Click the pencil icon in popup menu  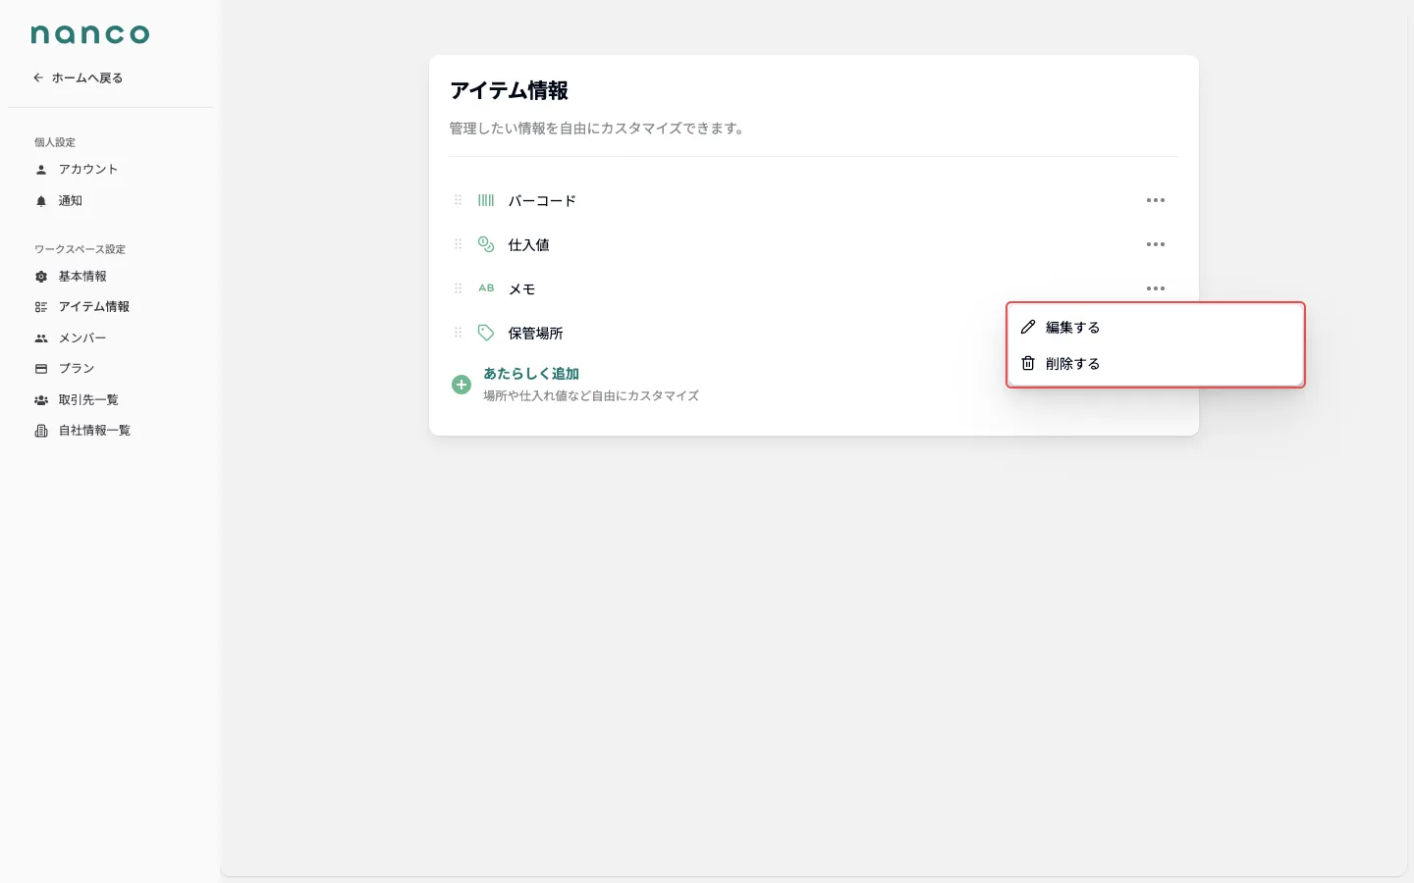coord(1028,327)
